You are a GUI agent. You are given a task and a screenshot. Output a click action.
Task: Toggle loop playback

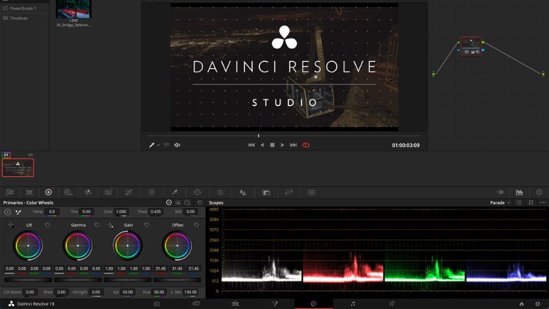(x=306, y=145)
